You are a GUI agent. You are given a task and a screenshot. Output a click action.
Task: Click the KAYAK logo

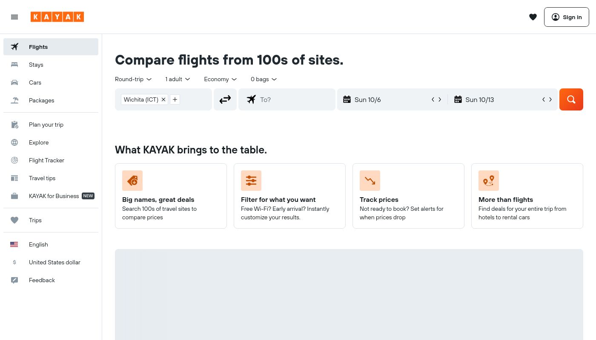click(57, 17)
